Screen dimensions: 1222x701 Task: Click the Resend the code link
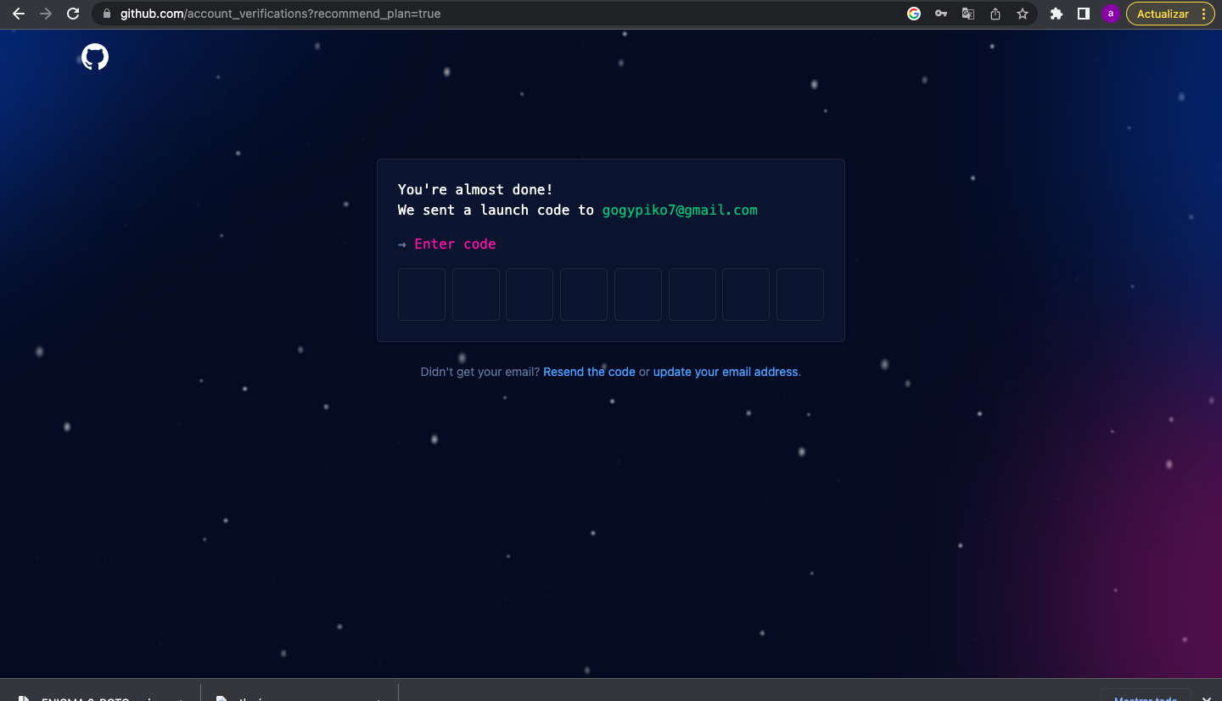[589, 372]
